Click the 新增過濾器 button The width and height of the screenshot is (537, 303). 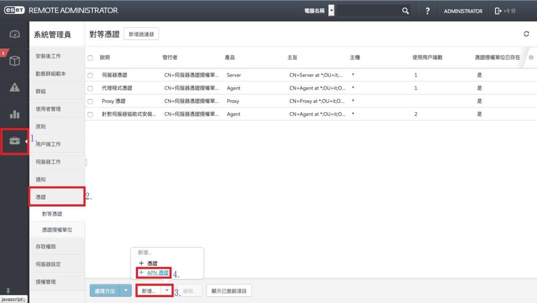(141, 34)
